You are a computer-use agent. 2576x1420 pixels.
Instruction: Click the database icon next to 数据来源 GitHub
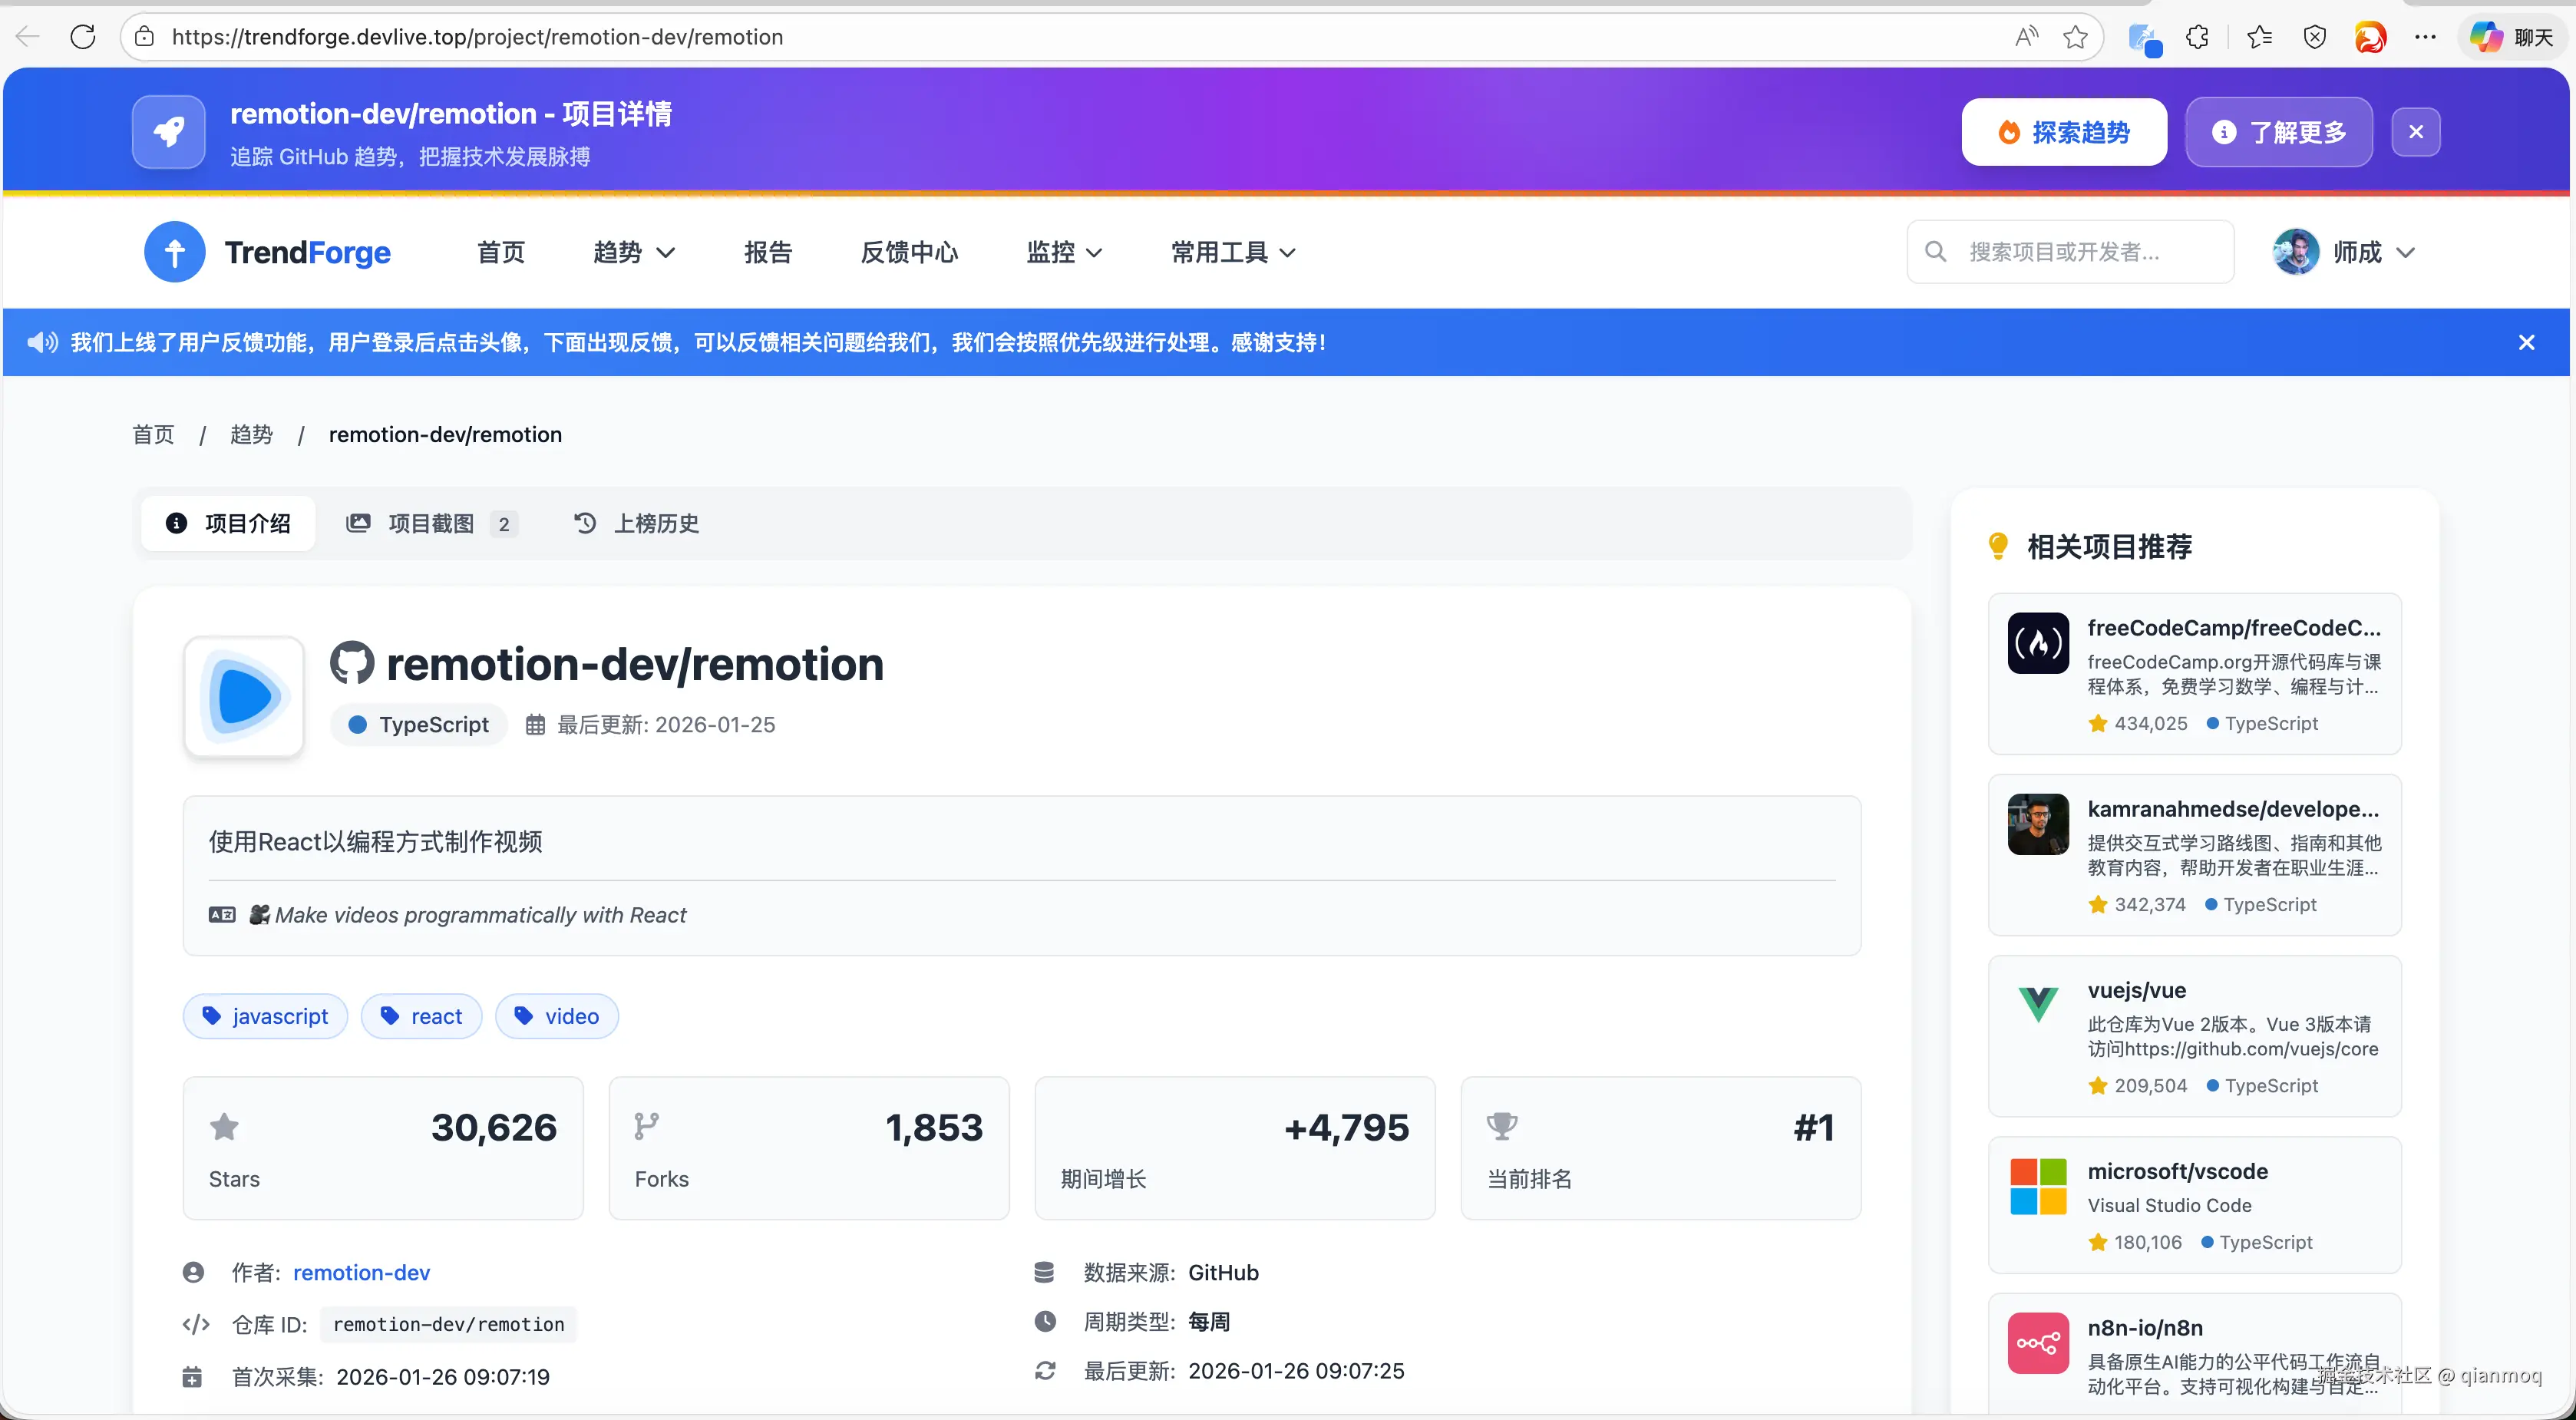click(1044, 1272)
